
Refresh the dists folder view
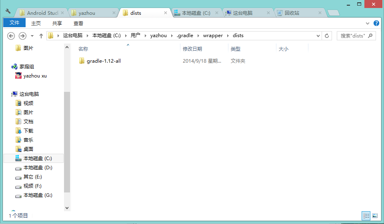[x=327, y=36]
